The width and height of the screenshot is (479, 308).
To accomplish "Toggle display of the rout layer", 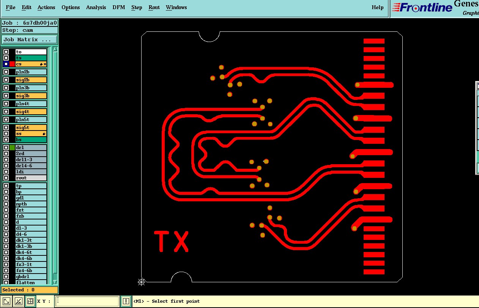I will (6, 178).
